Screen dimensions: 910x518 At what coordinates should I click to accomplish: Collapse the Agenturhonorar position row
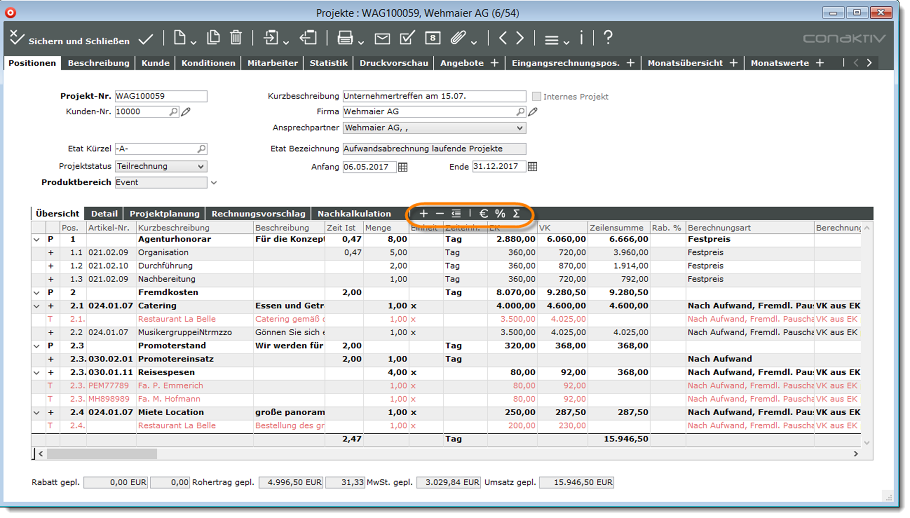pyautogui.click(x=36, y=240)
